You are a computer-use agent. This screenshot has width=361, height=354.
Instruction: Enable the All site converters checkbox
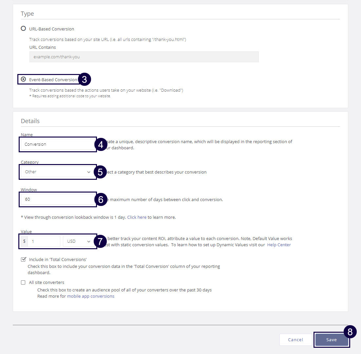[23, 282]
